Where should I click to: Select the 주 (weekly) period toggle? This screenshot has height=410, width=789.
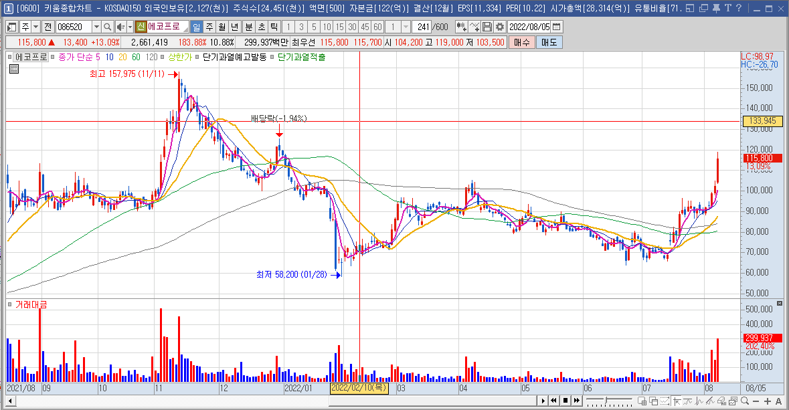(209, 27)
